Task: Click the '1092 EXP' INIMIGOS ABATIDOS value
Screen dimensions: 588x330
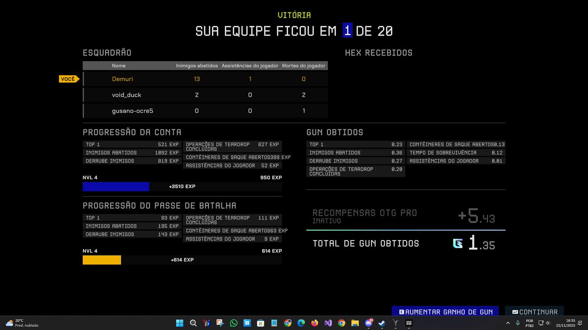Action: (x=167, y=153)
